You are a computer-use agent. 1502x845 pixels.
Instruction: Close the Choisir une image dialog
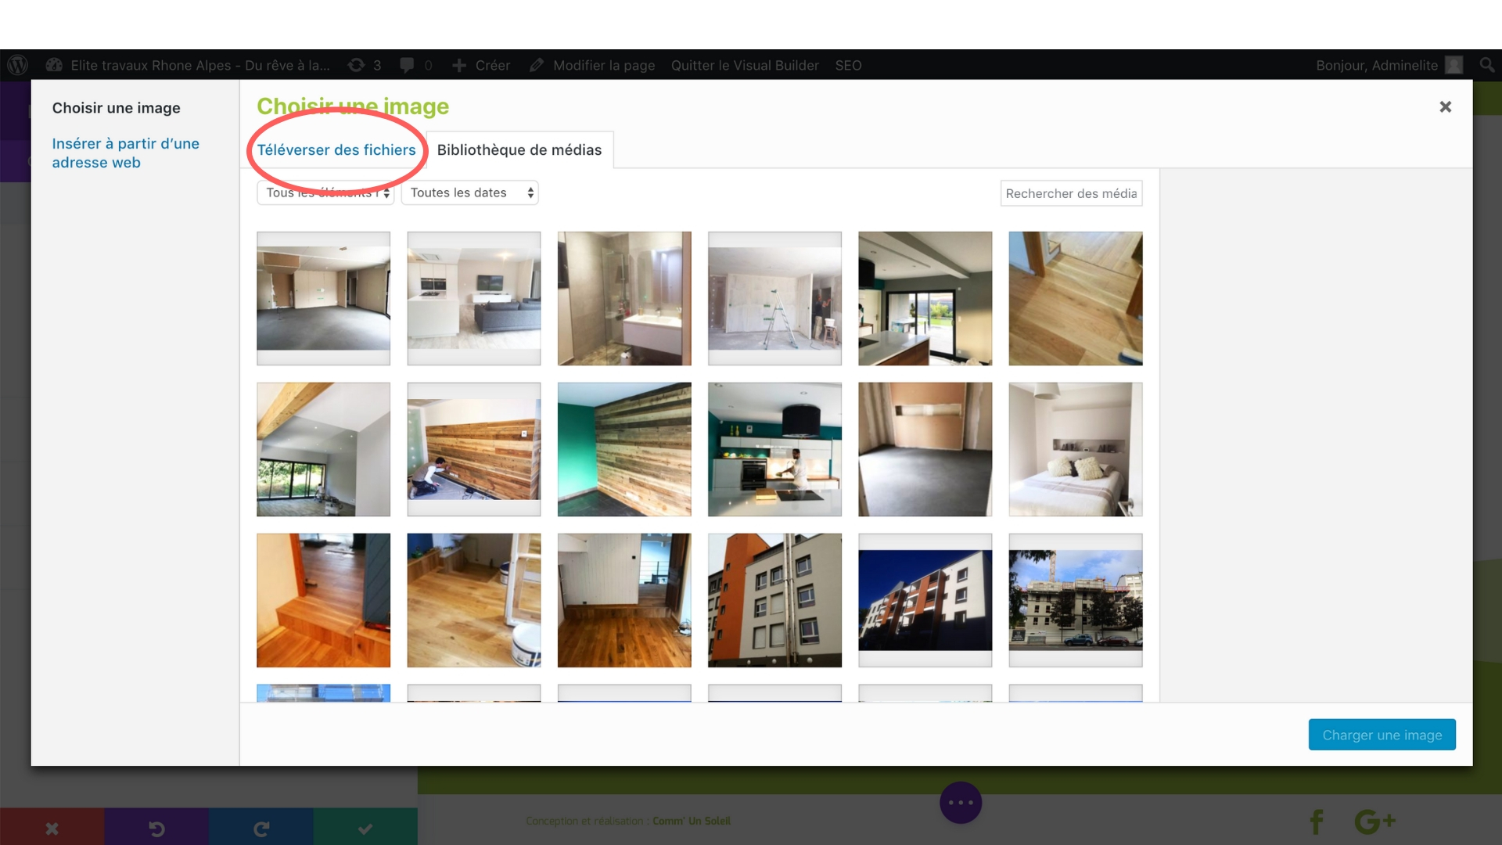pos(1446,107)
